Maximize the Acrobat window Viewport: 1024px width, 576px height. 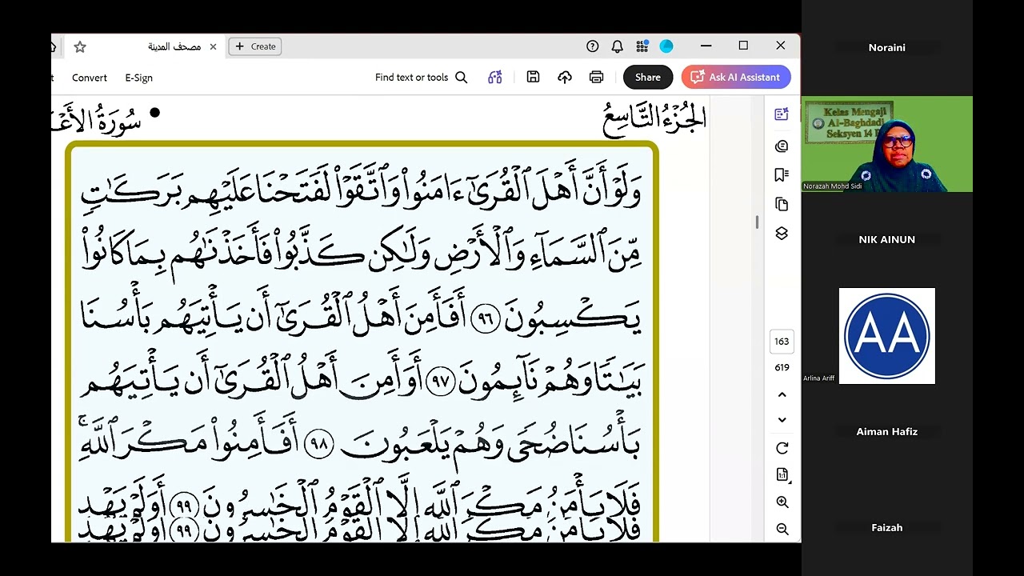point(743,46)
